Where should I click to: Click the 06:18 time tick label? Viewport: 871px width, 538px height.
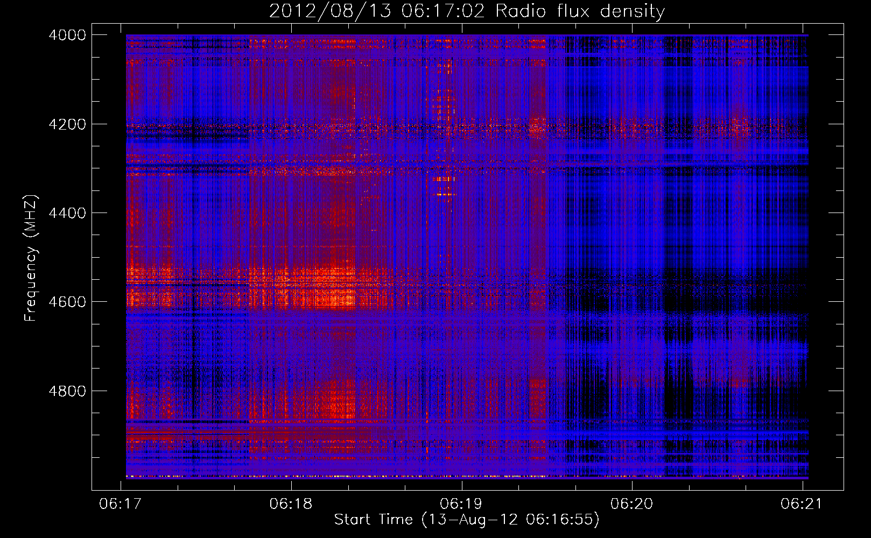click(x=291, y=504)
